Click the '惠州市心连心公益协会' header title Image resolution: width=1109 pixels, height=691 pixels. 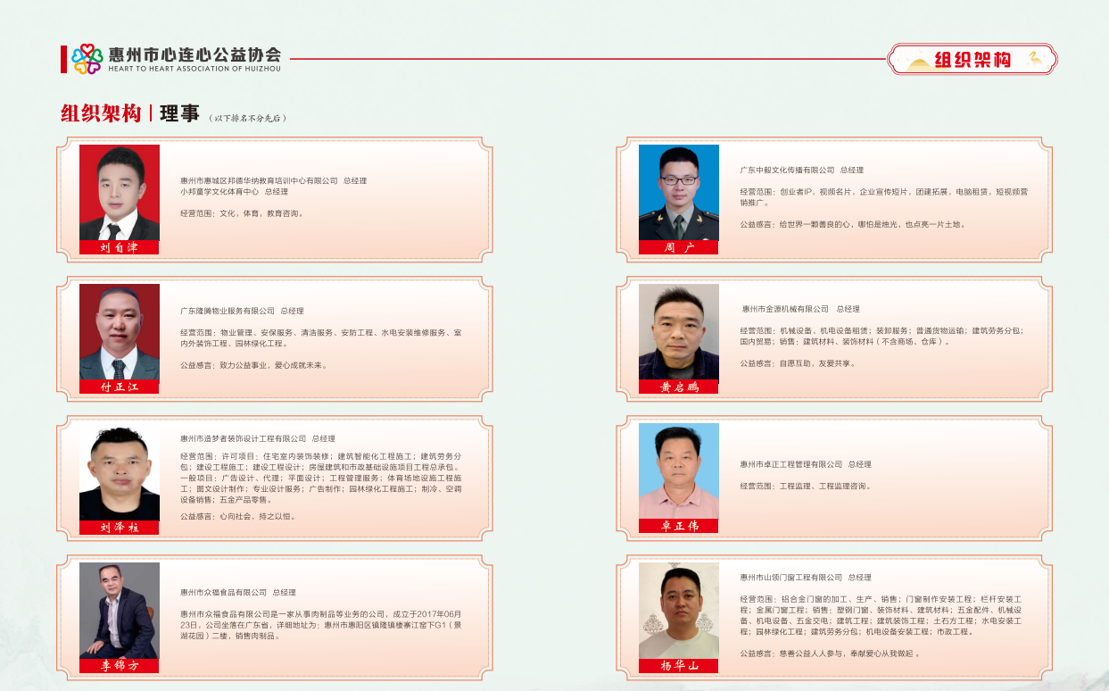[194, 54]
